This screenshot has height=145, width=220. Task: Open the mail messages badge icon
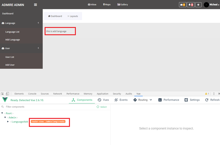click(183, 5)
